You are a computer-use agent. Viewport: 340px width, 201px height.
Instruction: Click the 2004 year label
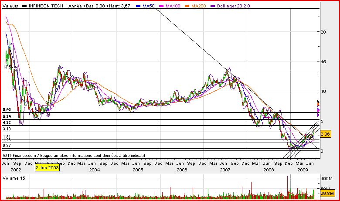95,170
